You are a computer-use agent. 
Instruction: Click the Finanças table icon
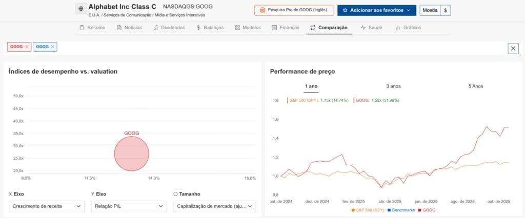point(274,28)
